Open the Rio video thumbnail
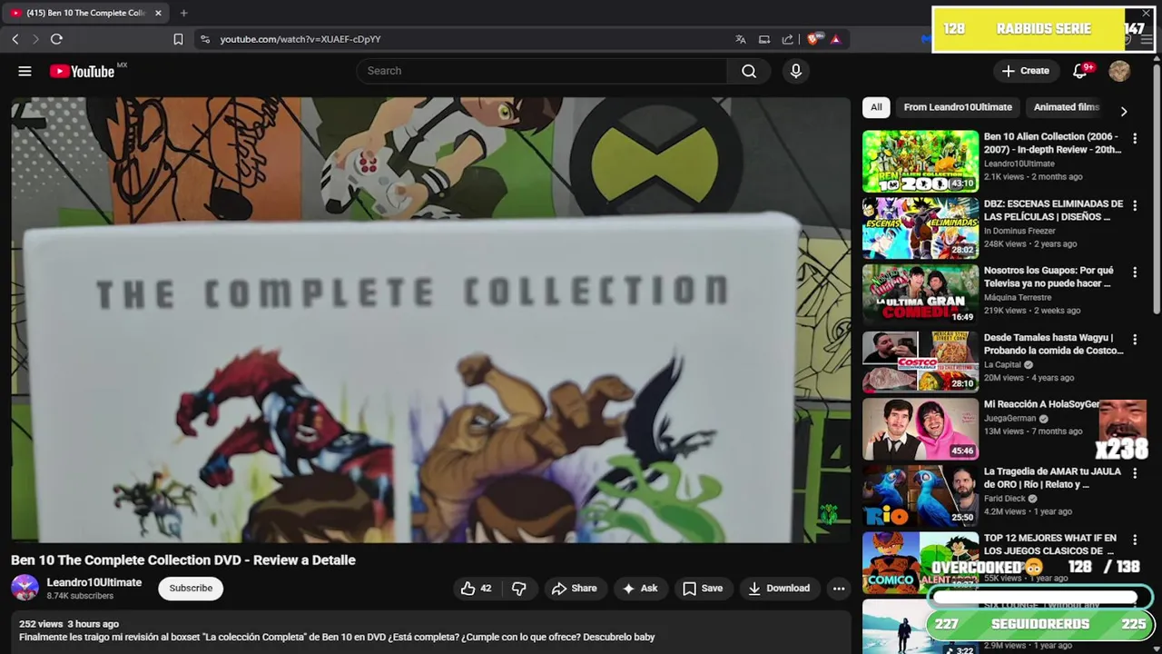Viewport: 1162px width, 654px height. (921, 496)
